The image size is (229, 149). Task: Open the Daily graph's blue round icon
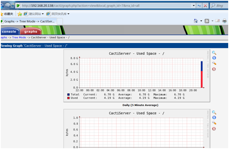tap(214, 58)
